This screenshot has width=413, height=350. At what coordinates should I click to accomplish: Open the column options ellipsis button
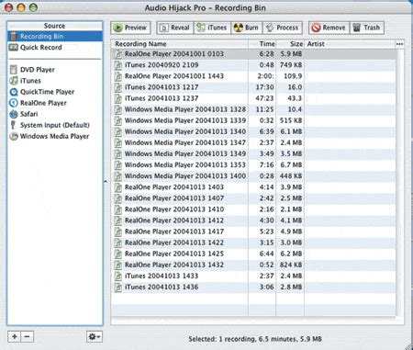(399, 44)
